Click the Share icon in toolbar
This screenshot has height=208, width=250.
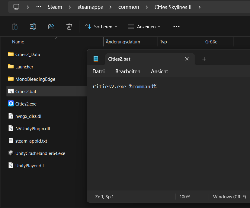tap(51, 27)
